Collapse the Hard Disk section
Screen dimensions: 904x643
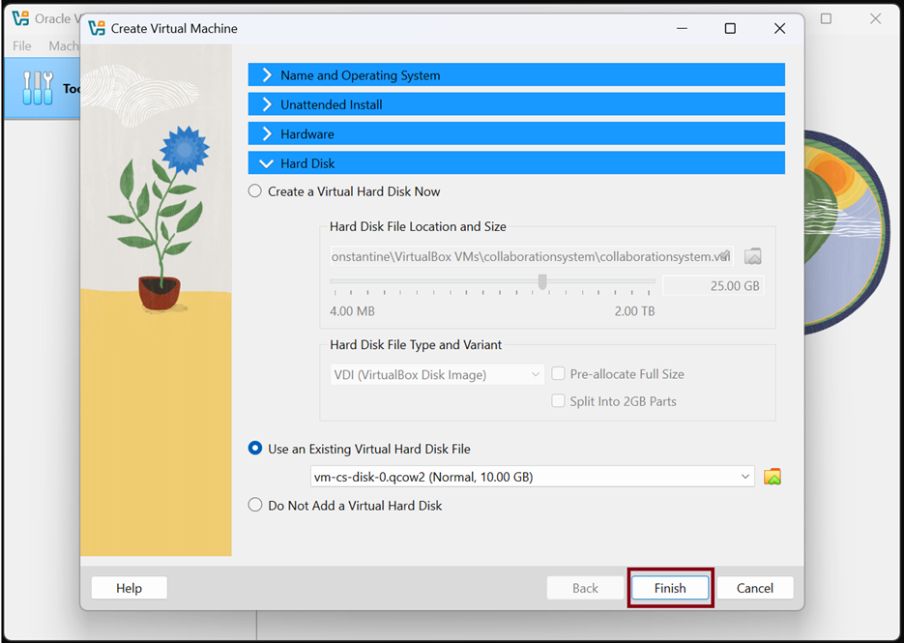coord(516,163)
